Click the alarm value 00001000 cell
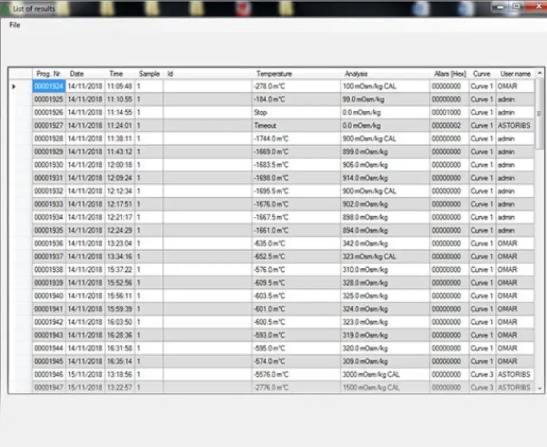Image resolution: width=547 pixels, height=447 pixels. (449, 112)
